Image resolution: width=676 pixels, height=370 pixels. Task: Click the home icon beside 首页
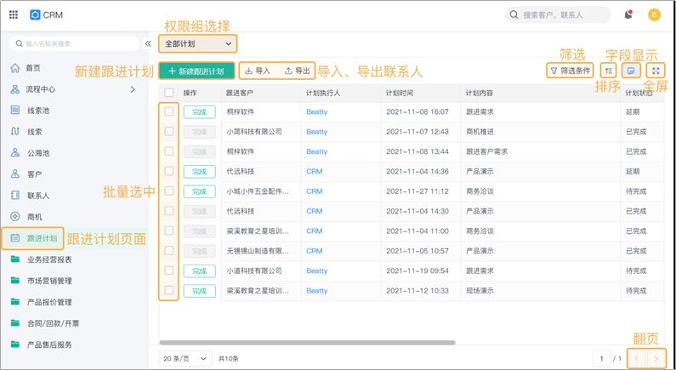pyautogui.click(x=15, y=68)
